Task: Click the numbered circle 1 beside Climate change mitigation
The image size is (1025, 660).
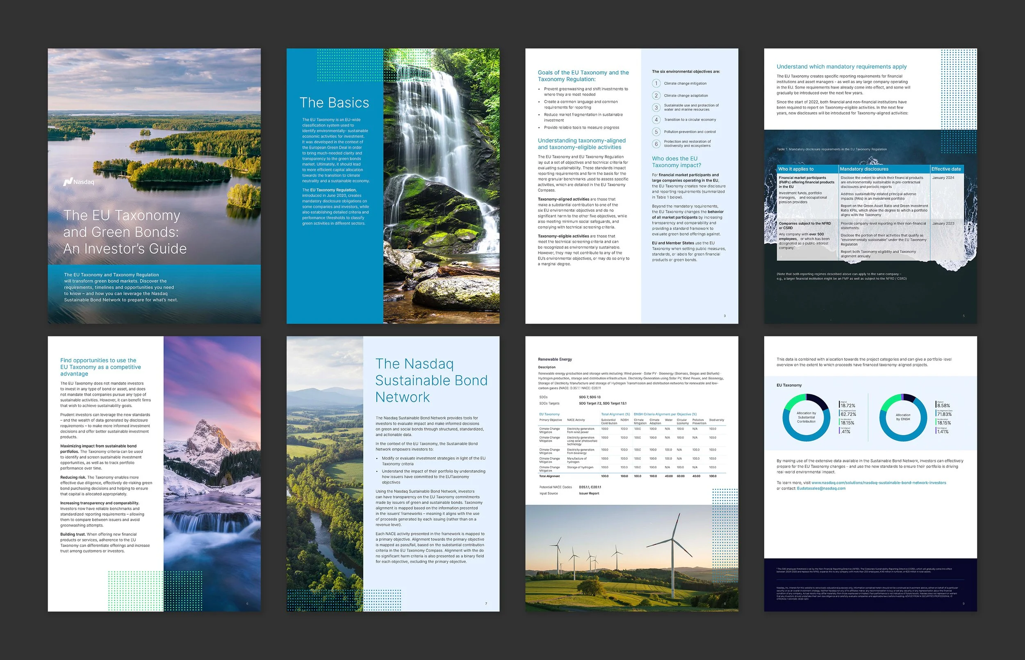Action: click(656, 83)
